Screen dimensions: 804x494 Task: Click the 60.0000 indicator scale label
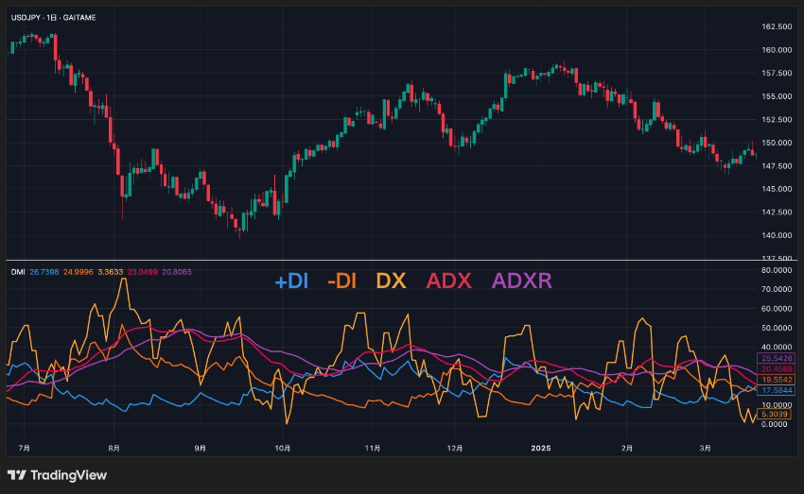[x=777, y=309]
